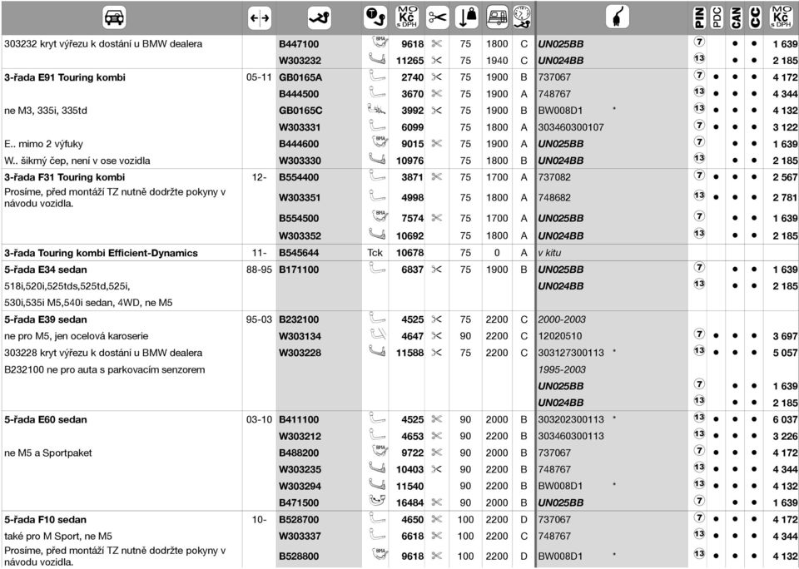Click the year range 88-95
The width and height of the screenshot is (799, 569).
260,270
